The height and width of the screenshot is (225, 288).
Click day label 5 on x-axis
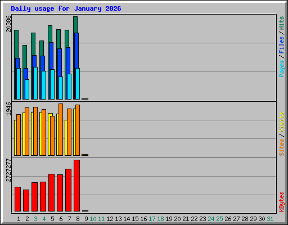pos(52,219)
